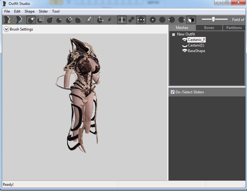This screenshot has width=247, height=191.
Task: Expand the Brush Settings panel
Action: 6,29
